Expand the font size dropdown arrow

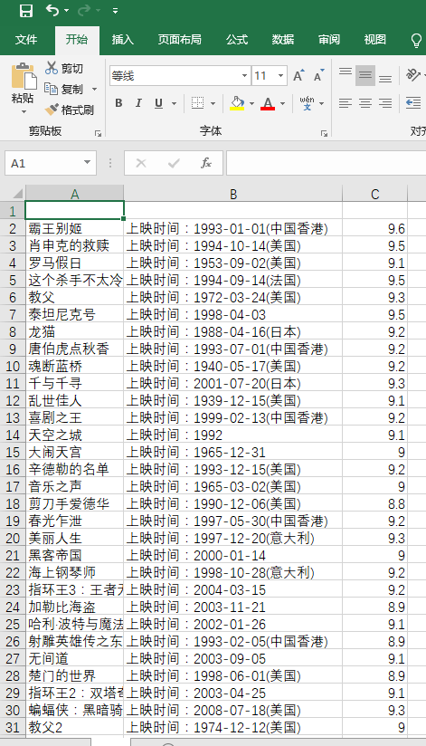click(x=281, y=76)
